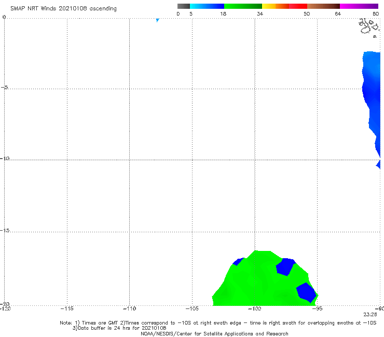The height and width of the screenshot is (337, 384).
Task: Click the color bar label '5'
Action: (x=191, y=13)
